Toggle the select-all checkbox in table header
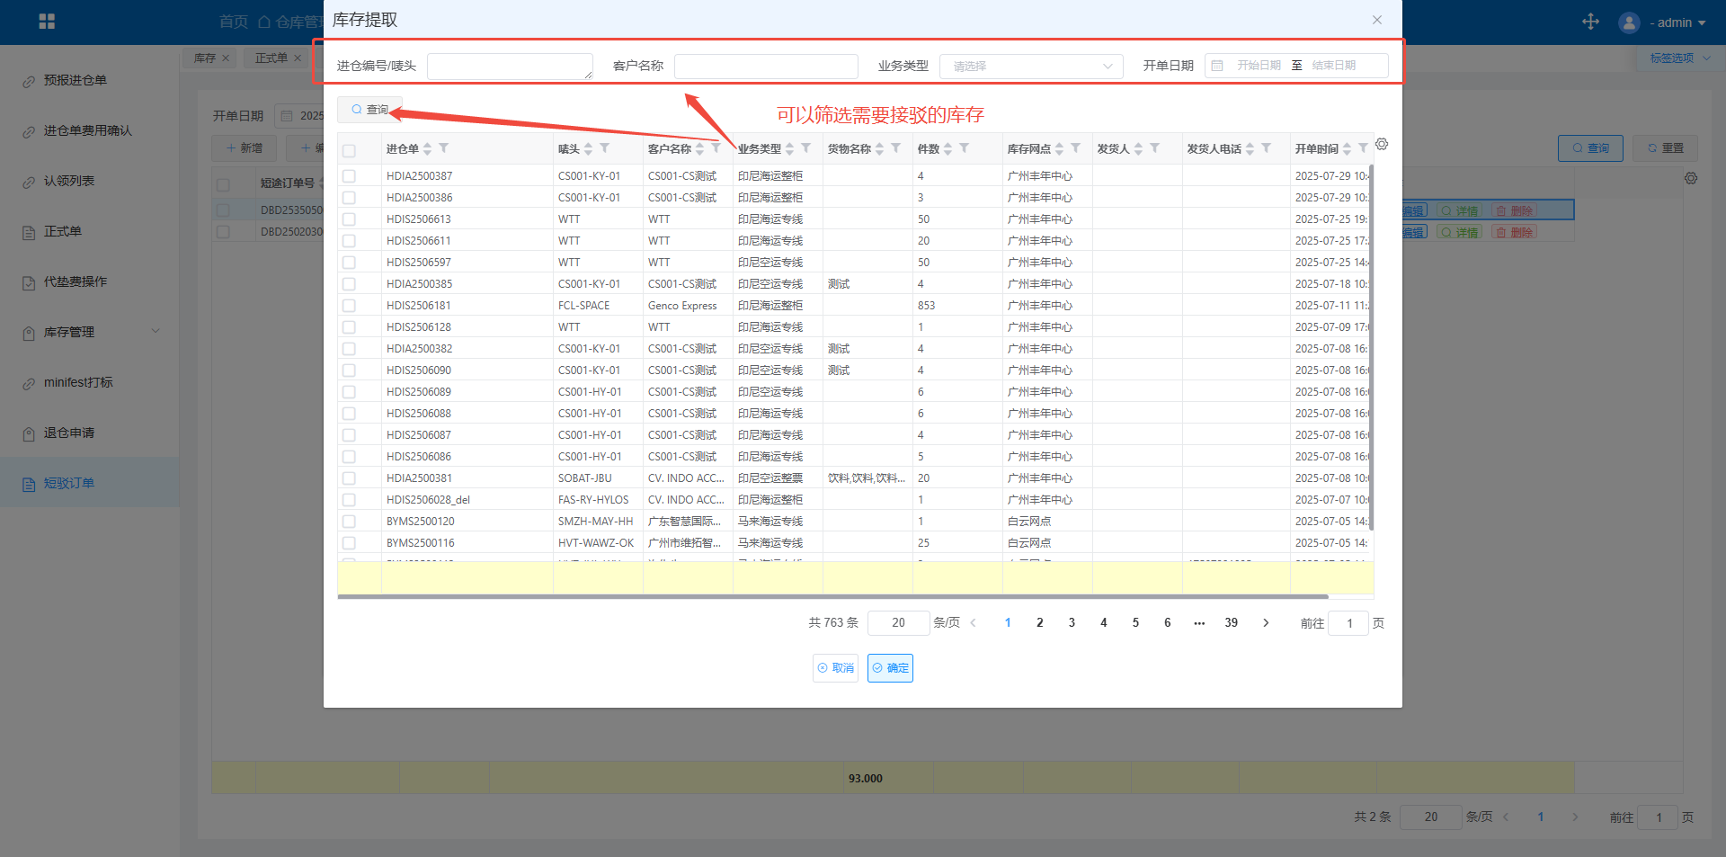1726x857 pixels. point(349,150)
